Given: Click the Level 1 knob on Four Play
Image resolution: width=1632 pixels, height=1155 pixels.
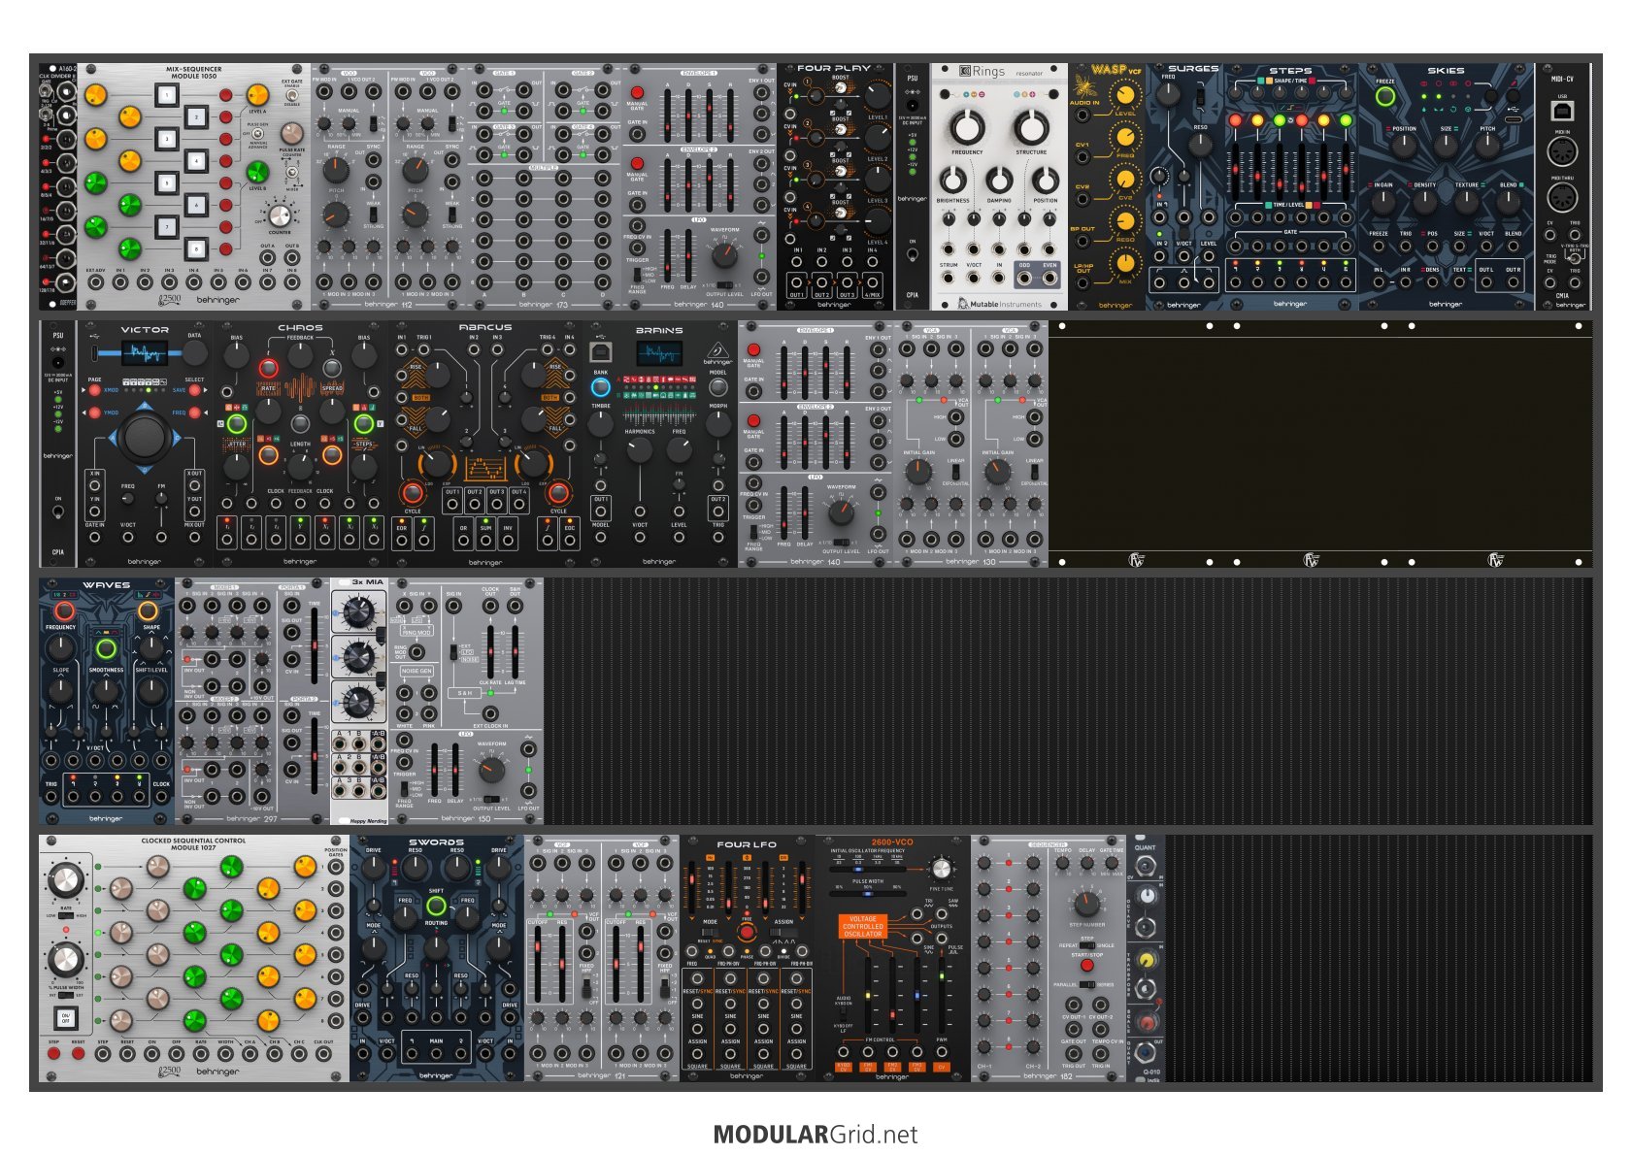Looking at the screenshot, I should tap(878, 95).
